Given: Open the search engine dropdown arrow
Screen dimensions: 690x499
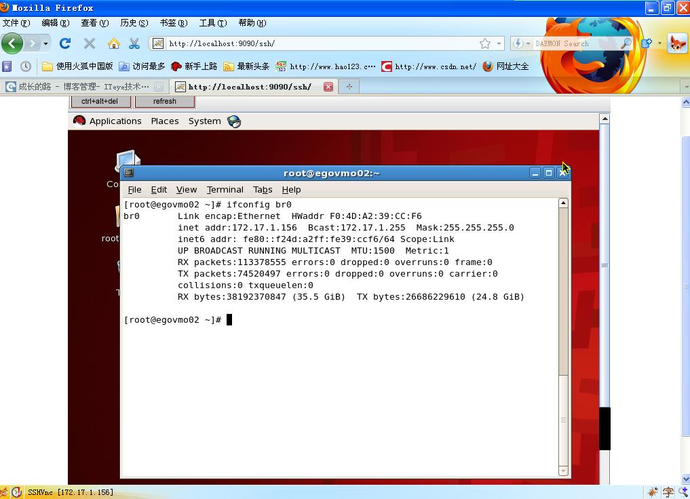Looking at the screenshot, I should point(528,43).
